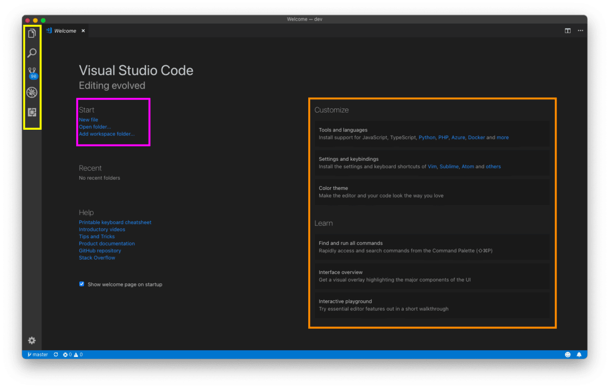Click the Manage gear icon

(x=31, y=341)
